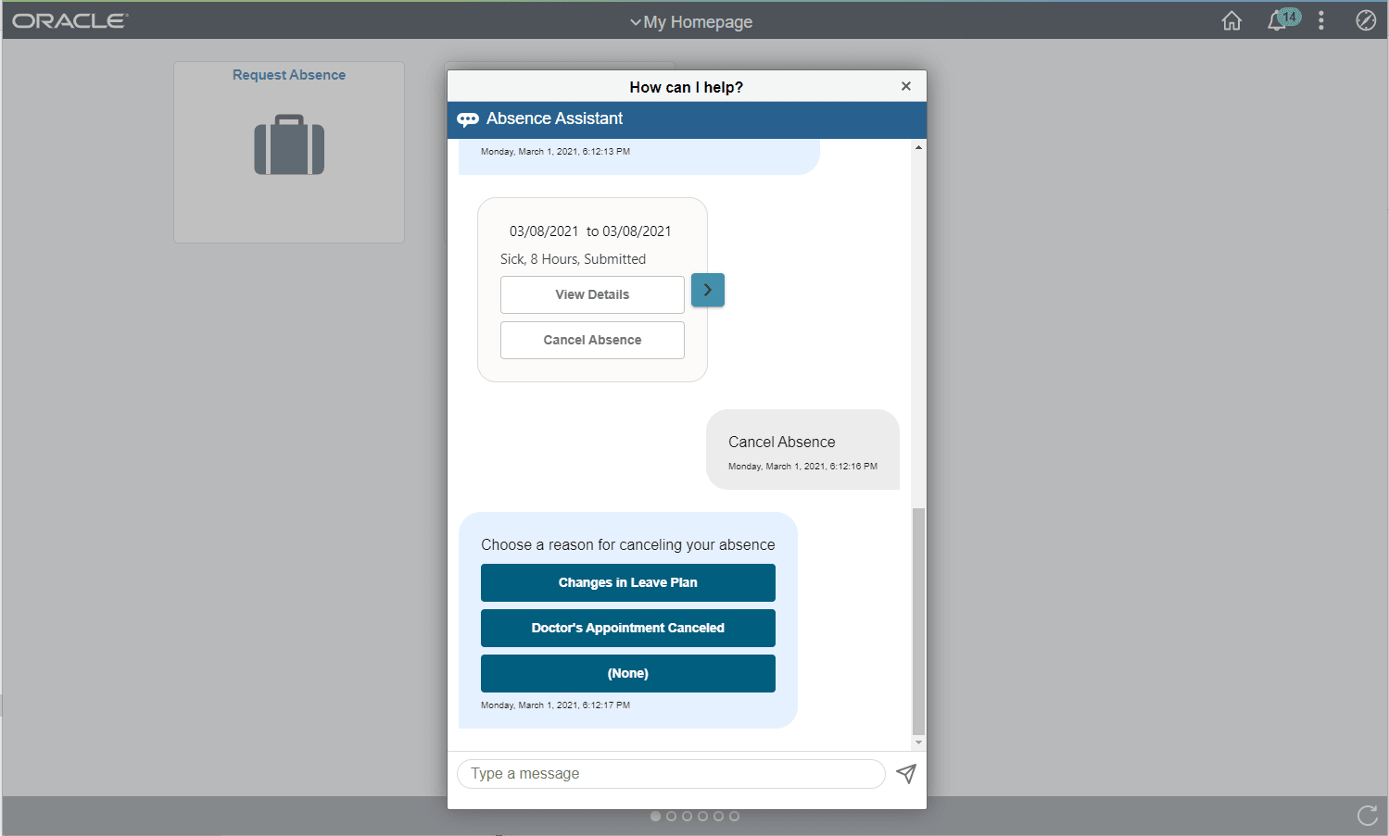
Task: Open notifications via the bell icon
Action: [1276, 20]
